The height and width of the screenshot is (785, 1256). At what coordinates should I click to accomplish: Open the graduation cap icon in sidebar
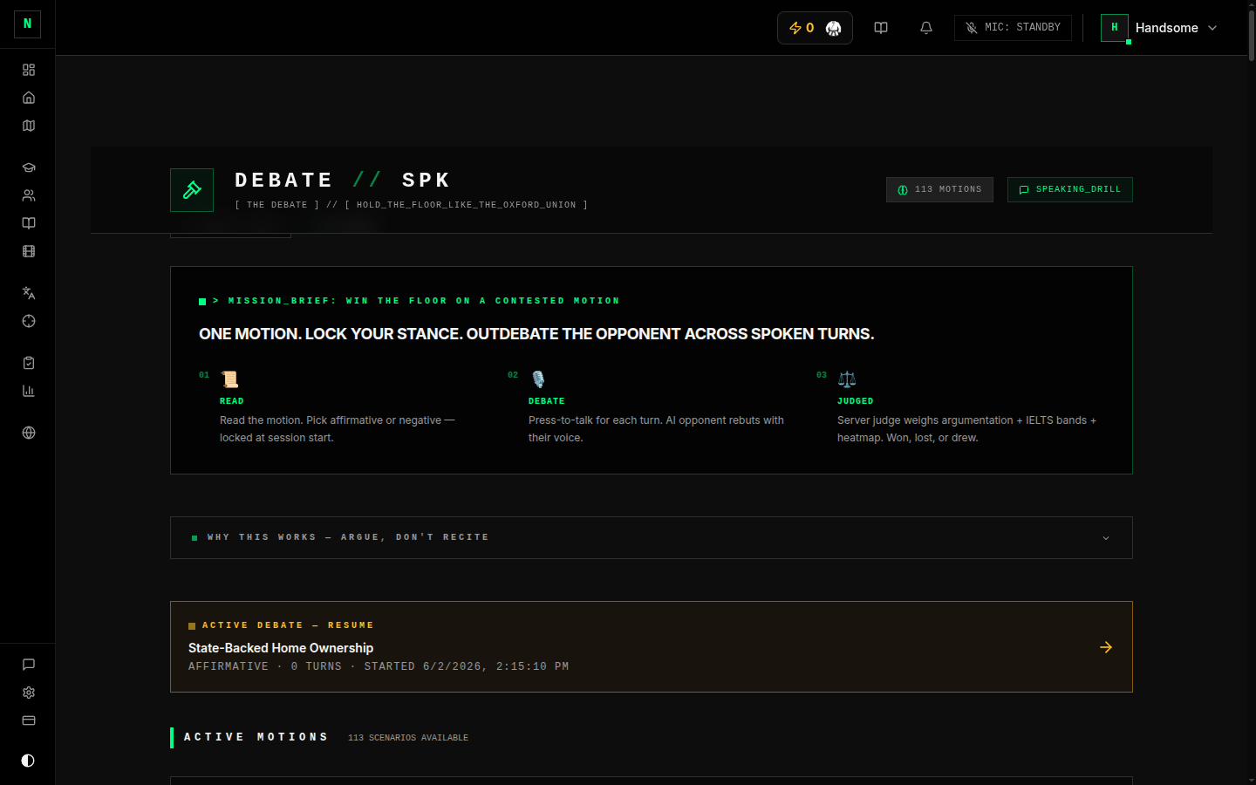[x=29, y=167]
